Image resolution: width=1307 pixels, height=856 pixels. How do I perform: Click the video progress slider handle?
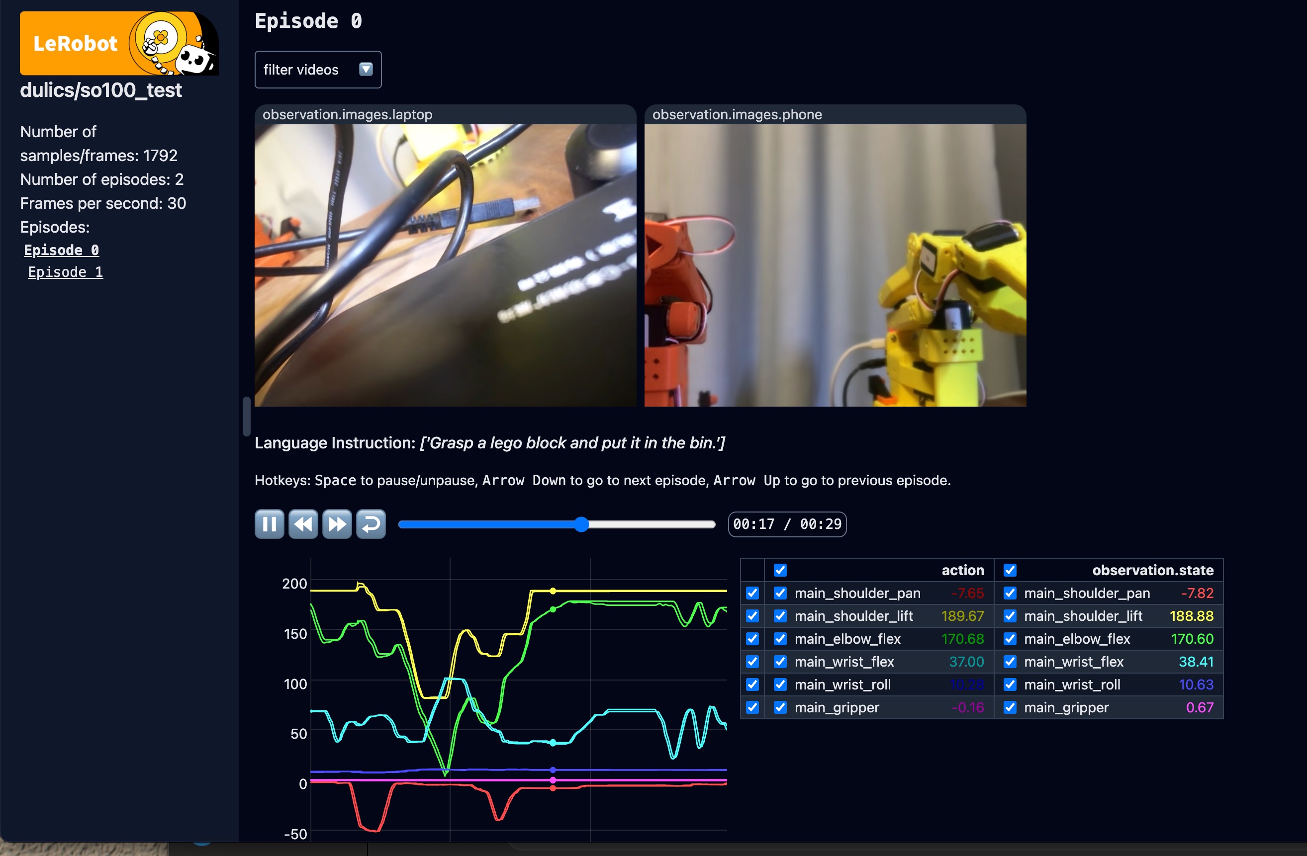[x=581, y=524]
